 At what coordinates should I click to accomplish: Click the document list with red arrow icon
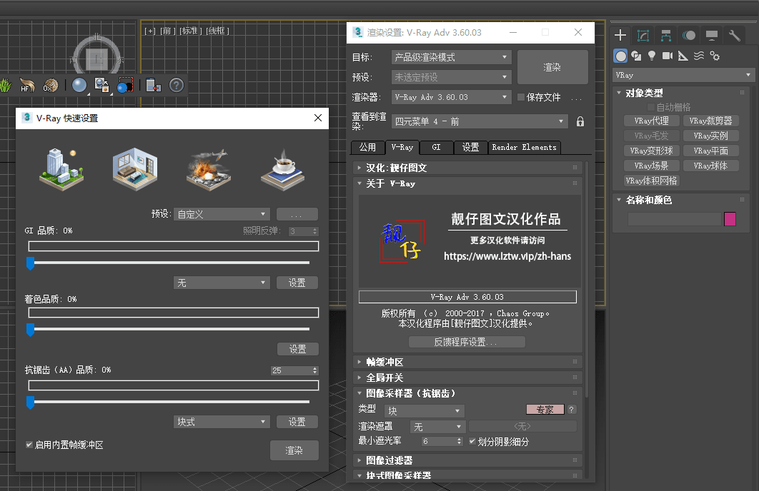pos(154,85)
